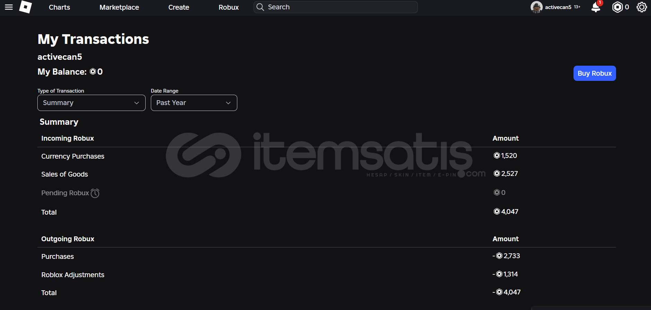Image resolution: width=651 pixels, height=310 pixels.
Task: Click the Outgoing Robux header
Action: click(68, 239)
